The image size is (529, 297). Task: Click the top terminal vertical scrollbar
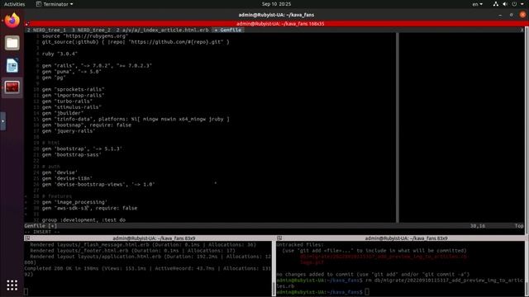pyautogui.click(x=527, y=130)
